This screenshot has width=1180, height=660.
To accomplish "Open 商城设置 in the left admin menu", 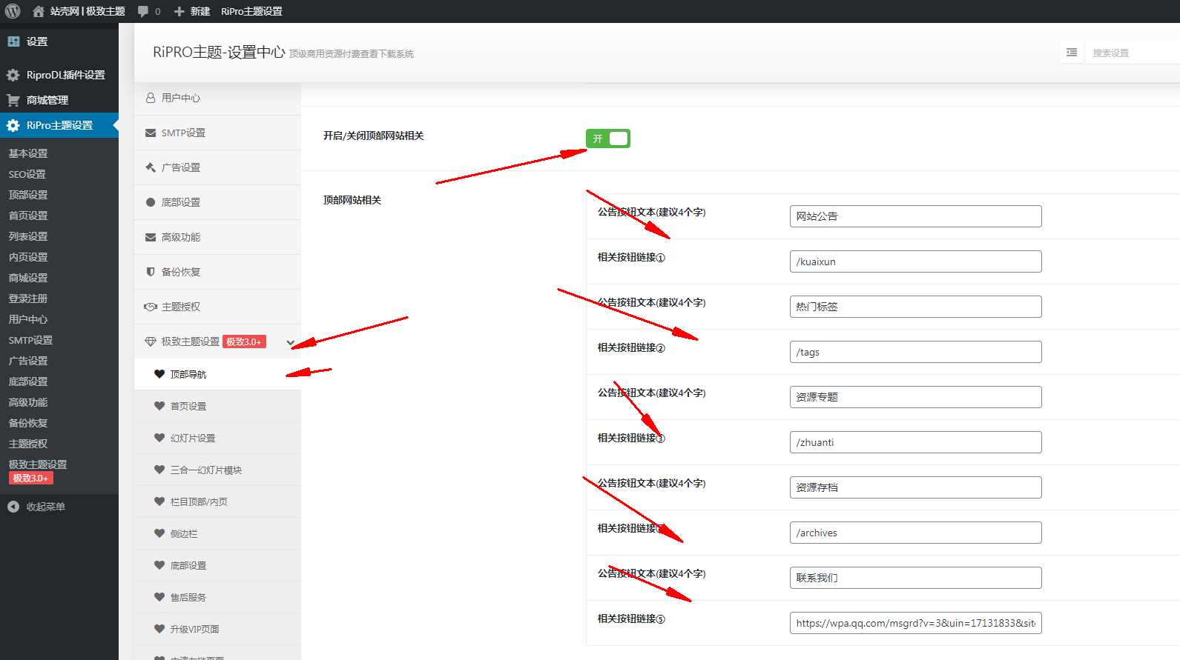I will 28,278.
